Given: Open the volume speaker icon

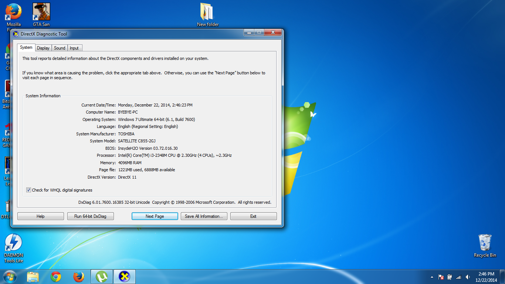Looking at the screenshot, I should tap(468, 277).
